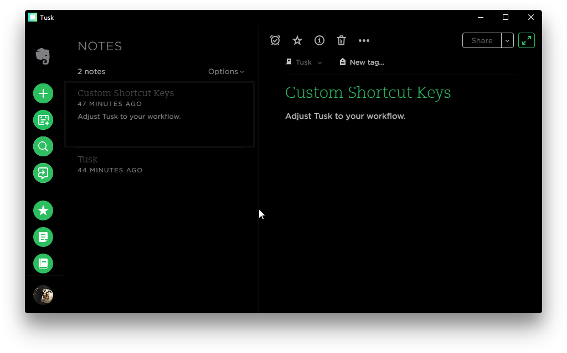Click the New tag field
Viewport: 567px width, 353px height.
point(362,62)
